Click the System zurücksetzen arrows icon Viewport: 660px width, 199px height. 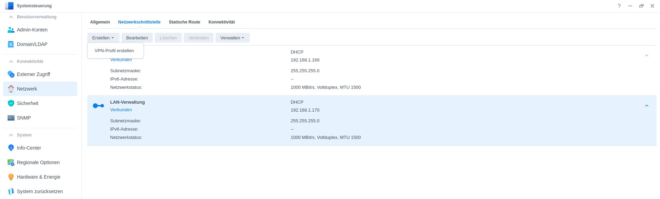[x=11, y=191]
